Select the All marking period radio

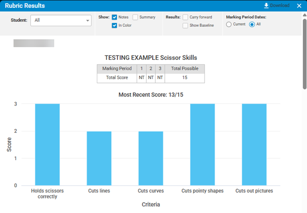pos(252,25)
